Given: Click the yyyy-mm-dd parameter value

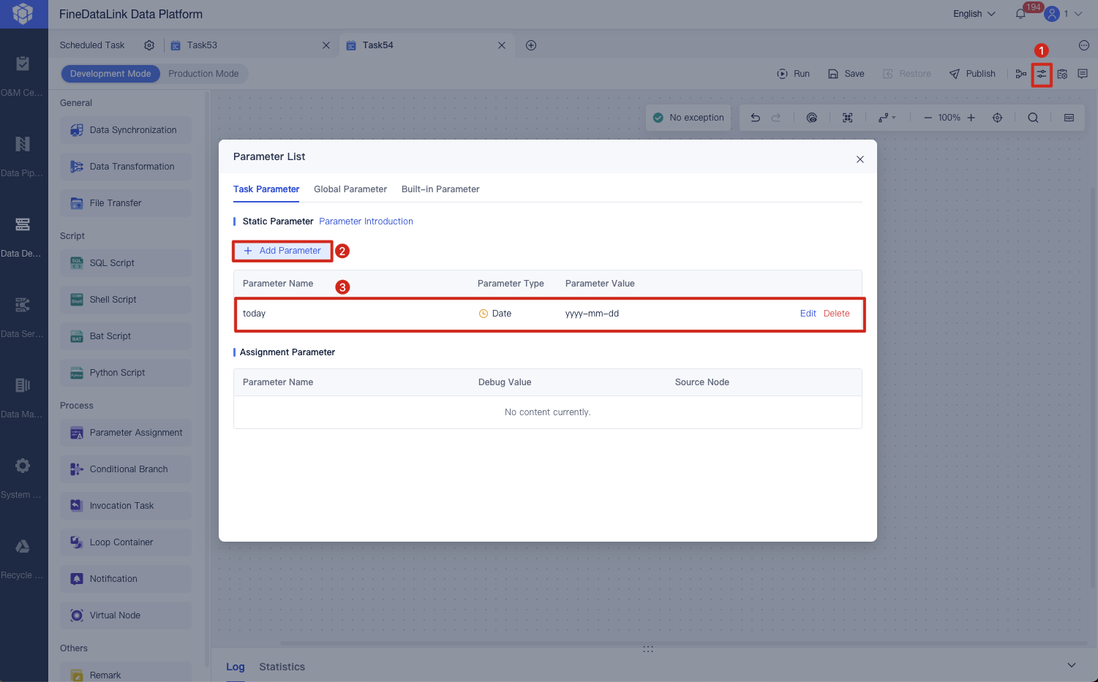Looking at the screenshot, I should point(592,314).
